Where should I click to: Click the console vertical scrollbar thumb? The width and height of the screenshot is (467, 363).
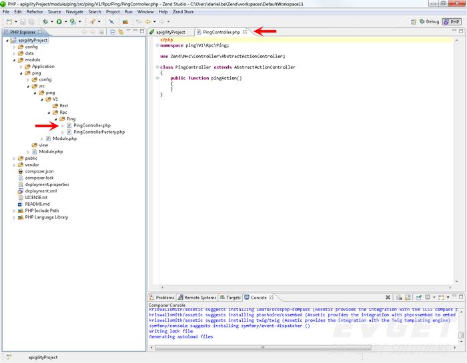pyautogui.click(x=461, y=335)
